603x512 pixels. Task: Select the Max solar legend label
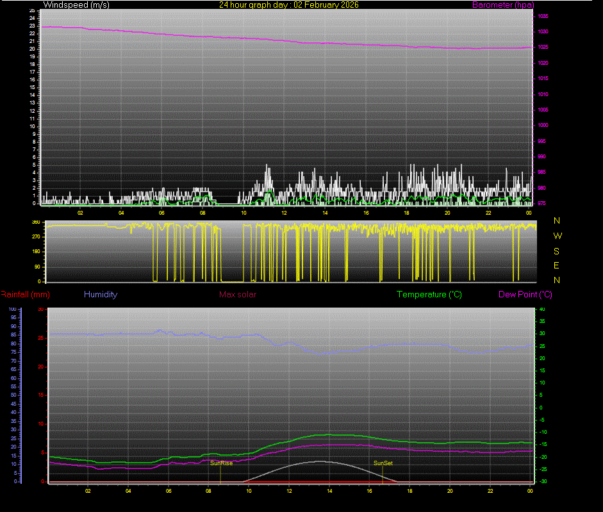238,294
